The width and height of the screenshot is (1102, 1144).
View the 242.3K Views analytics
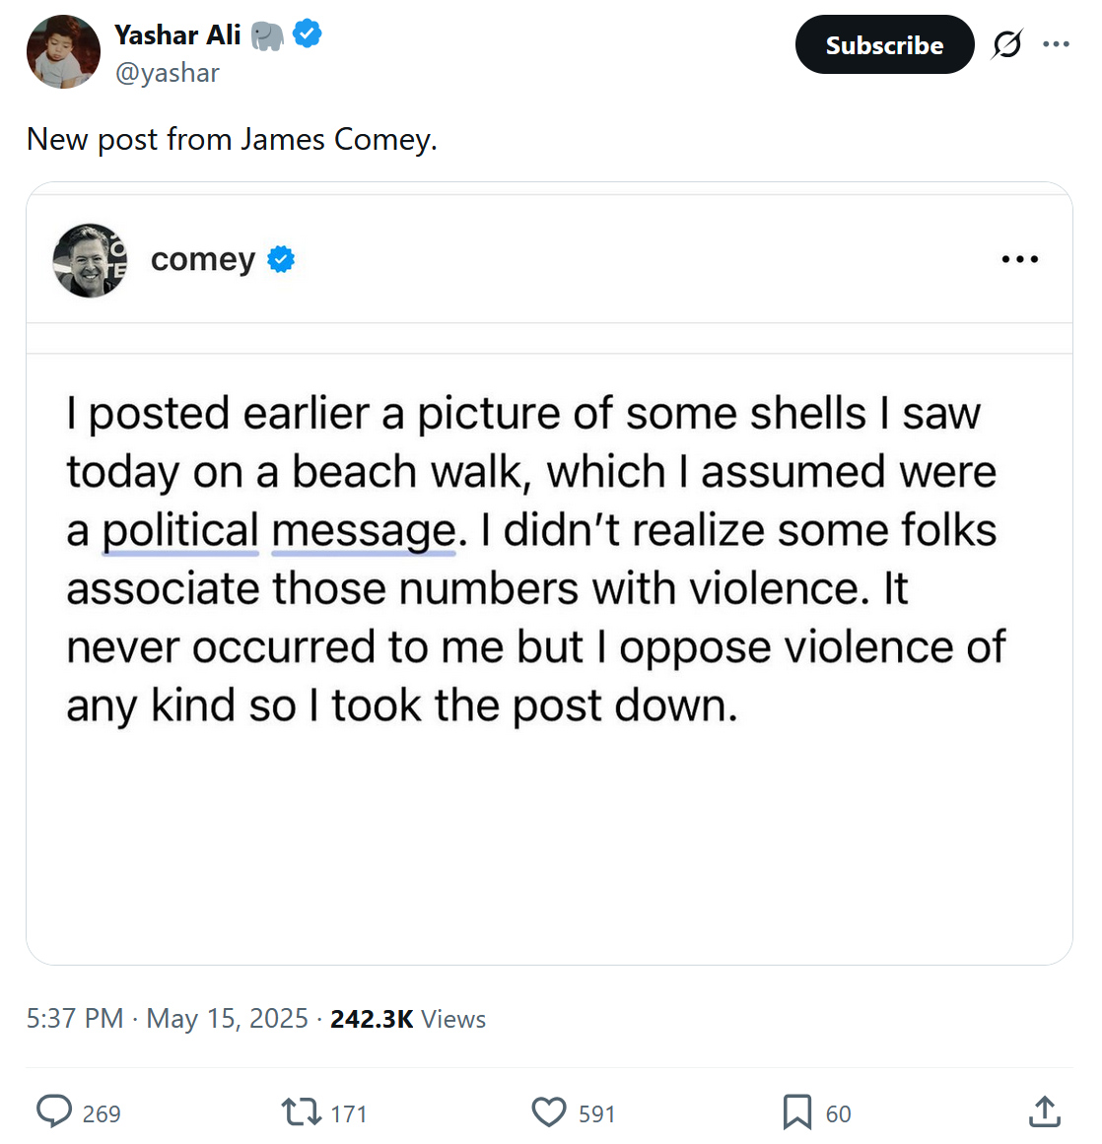coord(408,1018)
